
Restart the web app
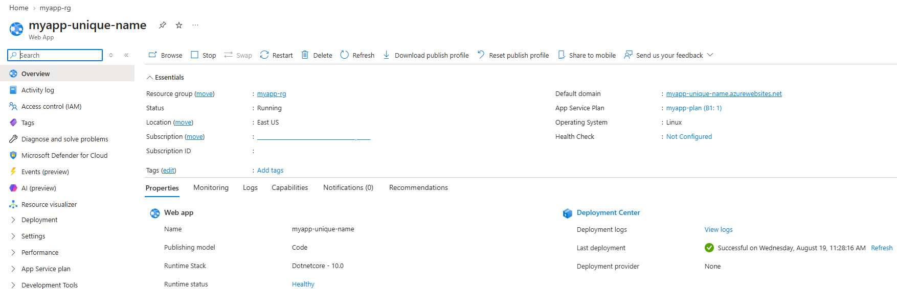click(x=276, y=55)
